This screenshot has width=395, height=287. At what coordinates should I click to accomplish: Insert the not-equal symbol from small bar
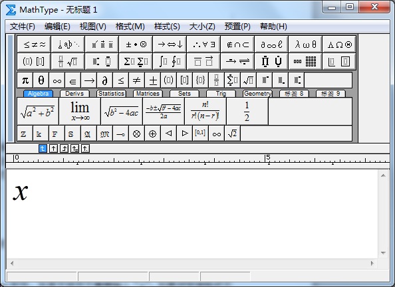pyautogui.click(x=136, y=80)
